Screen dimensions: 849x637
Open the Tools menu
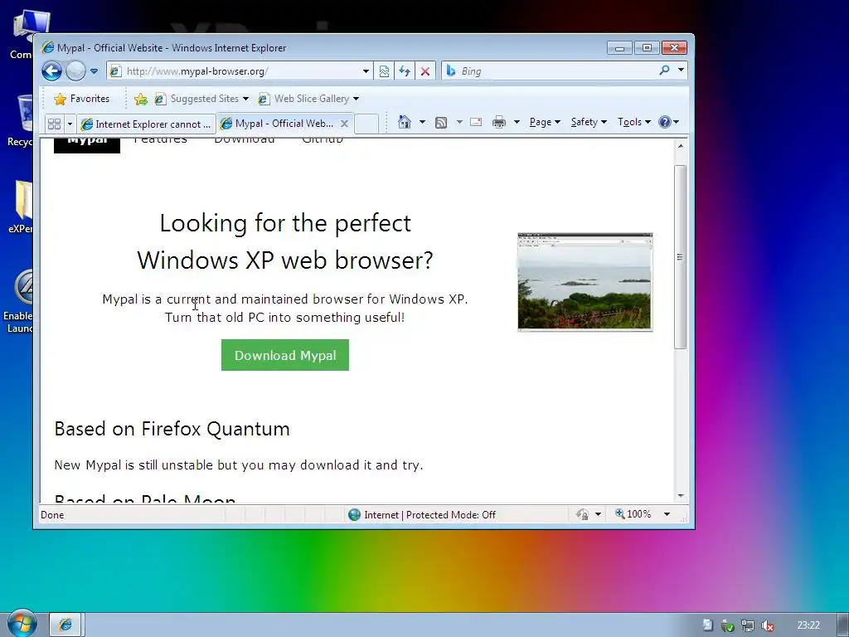click(634, 122)
